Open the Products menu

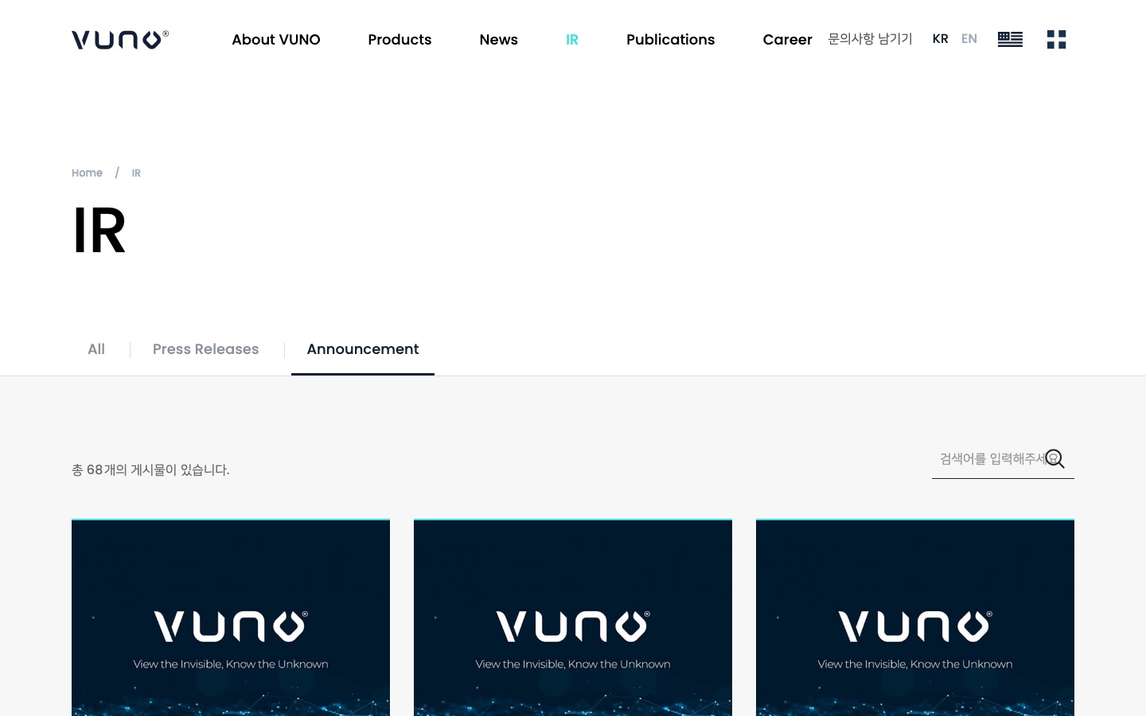[x=400, y=40]
